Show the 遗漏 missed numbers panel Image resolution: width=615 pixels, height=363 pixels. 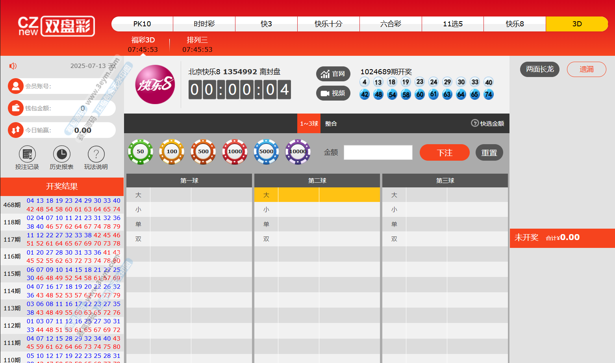point(586,69)
